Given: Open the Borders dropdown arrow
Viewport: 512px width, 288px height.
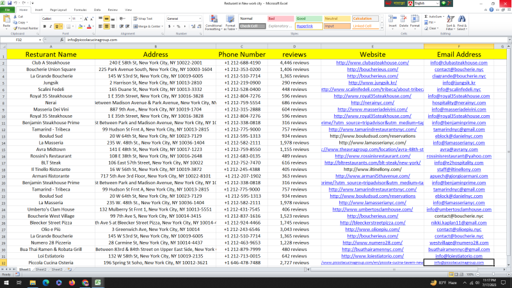Looking at the screenshot, I should point(72,26).
